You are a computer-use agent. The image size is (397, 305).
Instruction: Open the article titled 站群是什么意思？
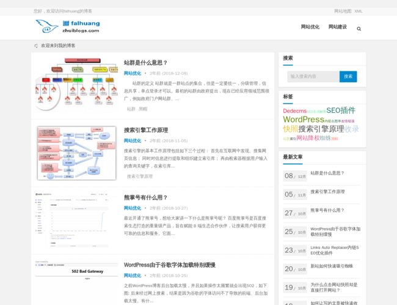pyautogui.click(x=145, y=63)
